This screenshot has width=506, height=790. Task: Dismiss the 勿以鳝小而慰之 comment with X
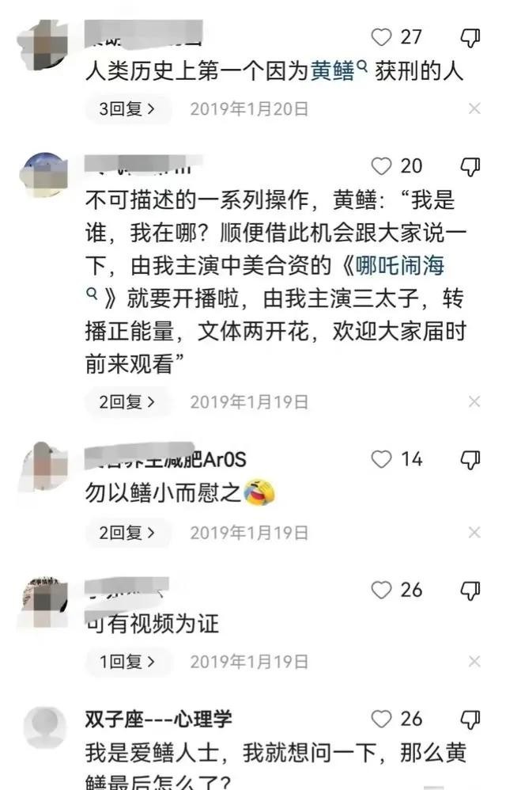click(474, 532)
